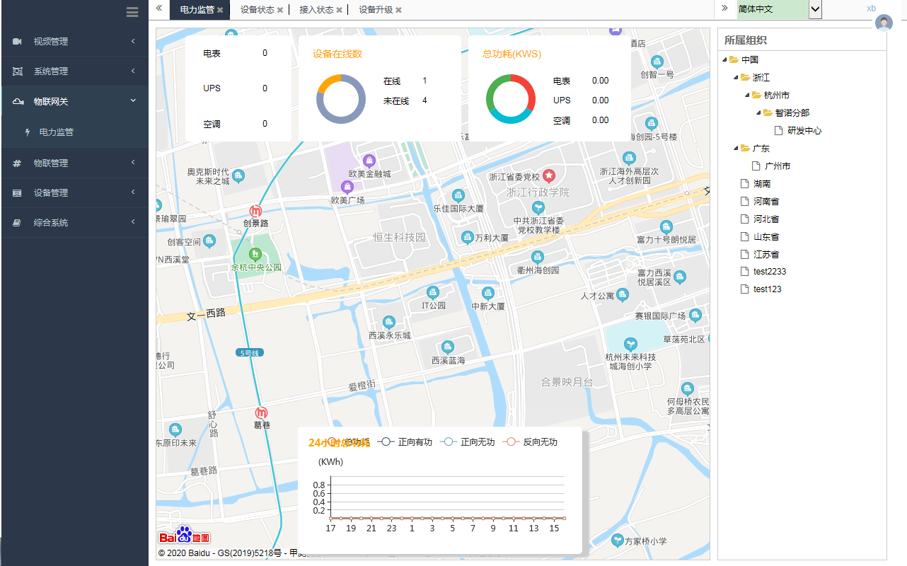Image resolution: width=907 pixels, height=566 pixels.
Task: Click the user avatar icon
Action: tap(884, 23)
